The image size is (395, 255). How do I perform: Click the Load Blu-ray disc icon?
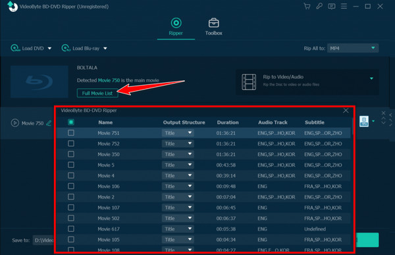click(66, 48)
